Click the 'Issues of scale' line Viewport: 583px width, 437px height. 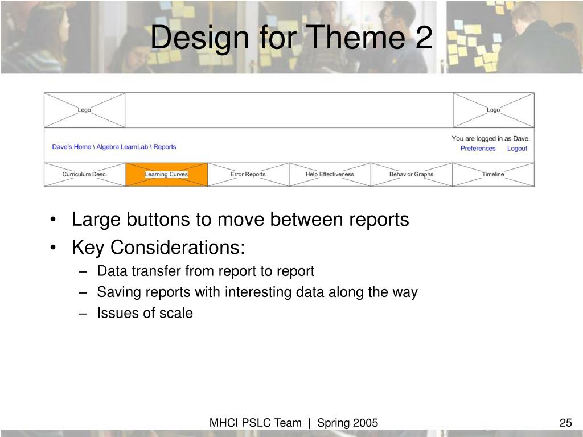pos(145,313)
